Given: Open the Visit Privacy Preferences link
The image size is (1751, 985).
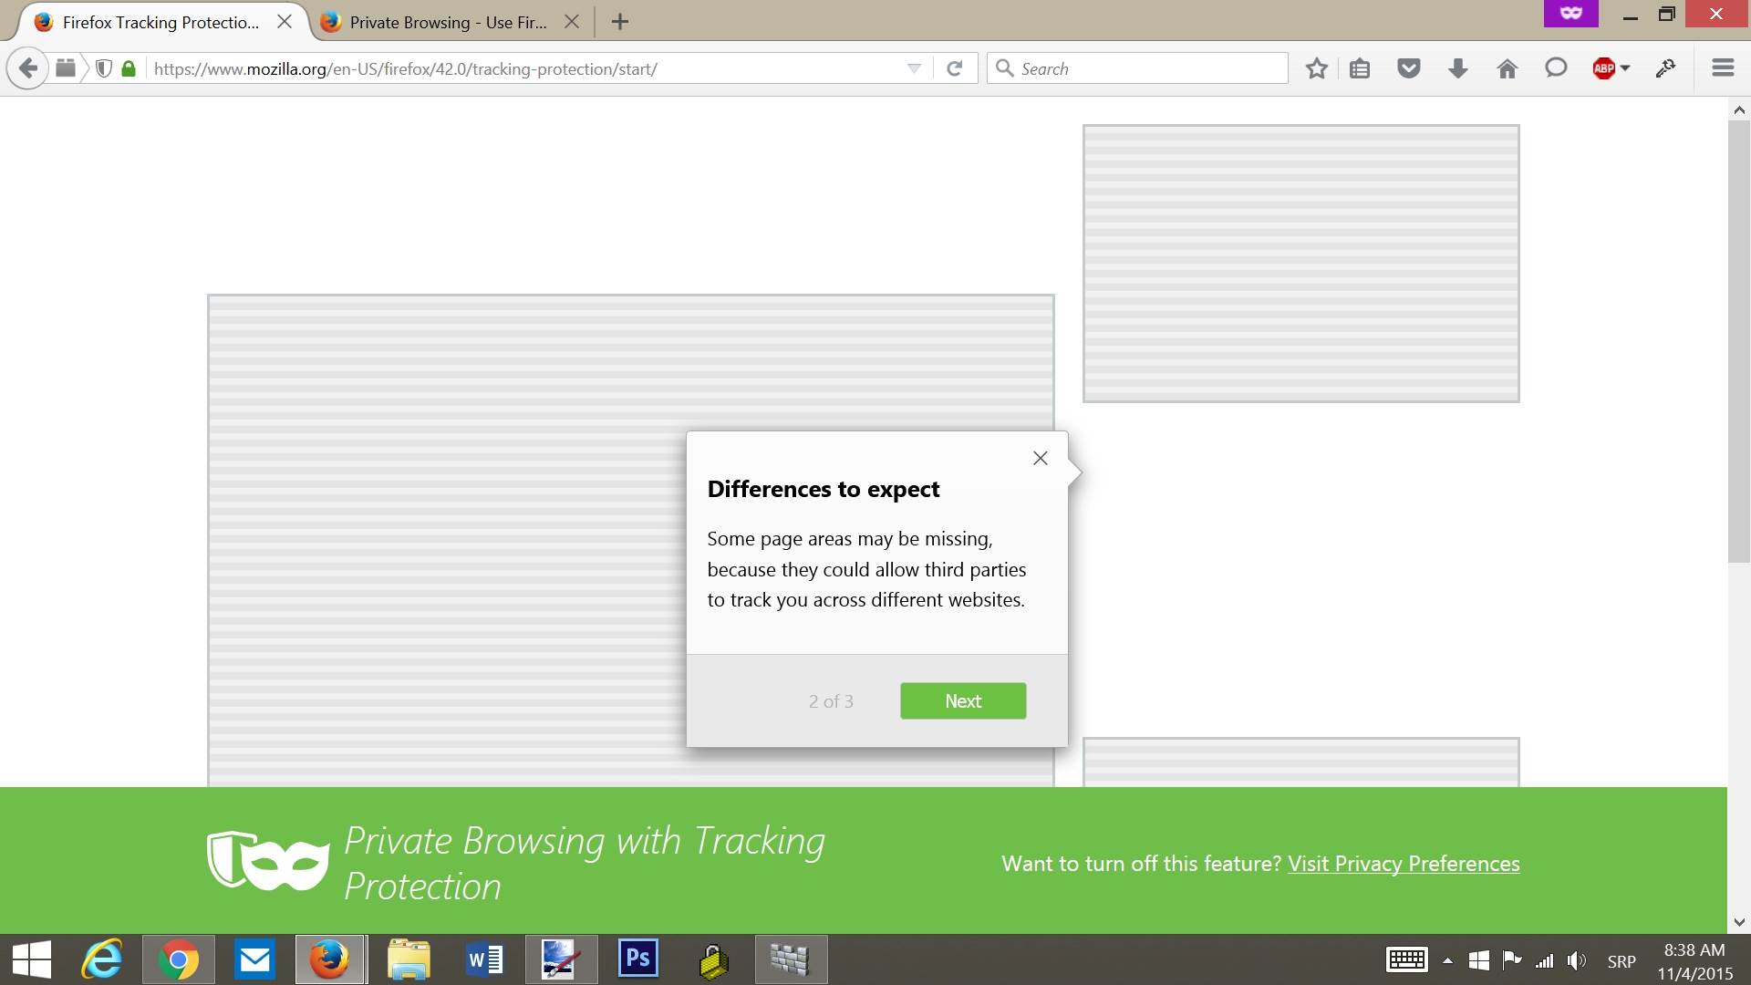Looking at the screenshot, I should coord(1403,863).
